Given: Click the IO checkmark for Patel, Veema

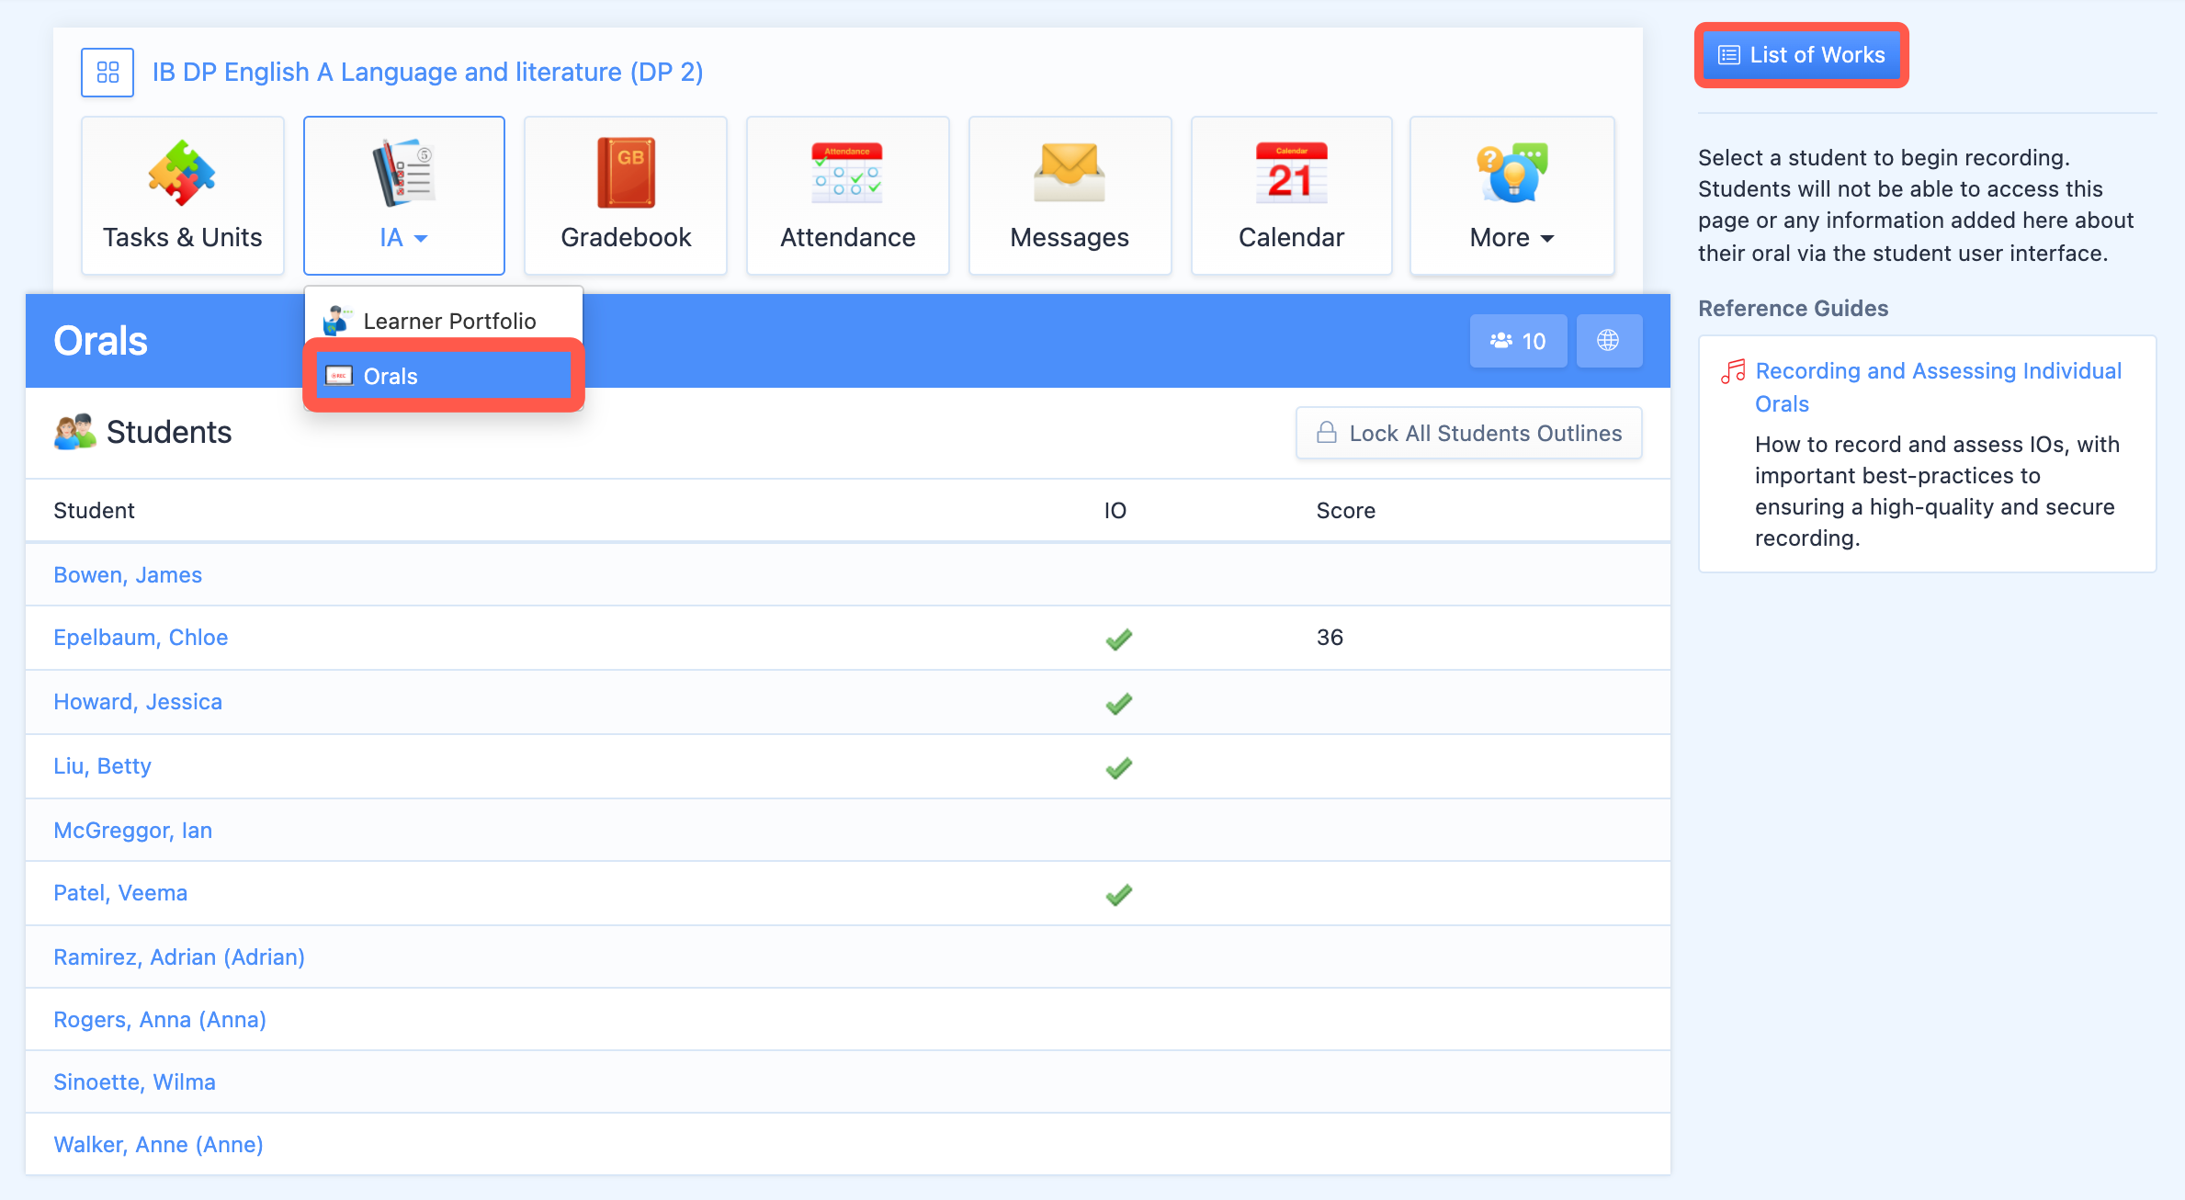Looking at the screenshot, I should pos(1118,894).
